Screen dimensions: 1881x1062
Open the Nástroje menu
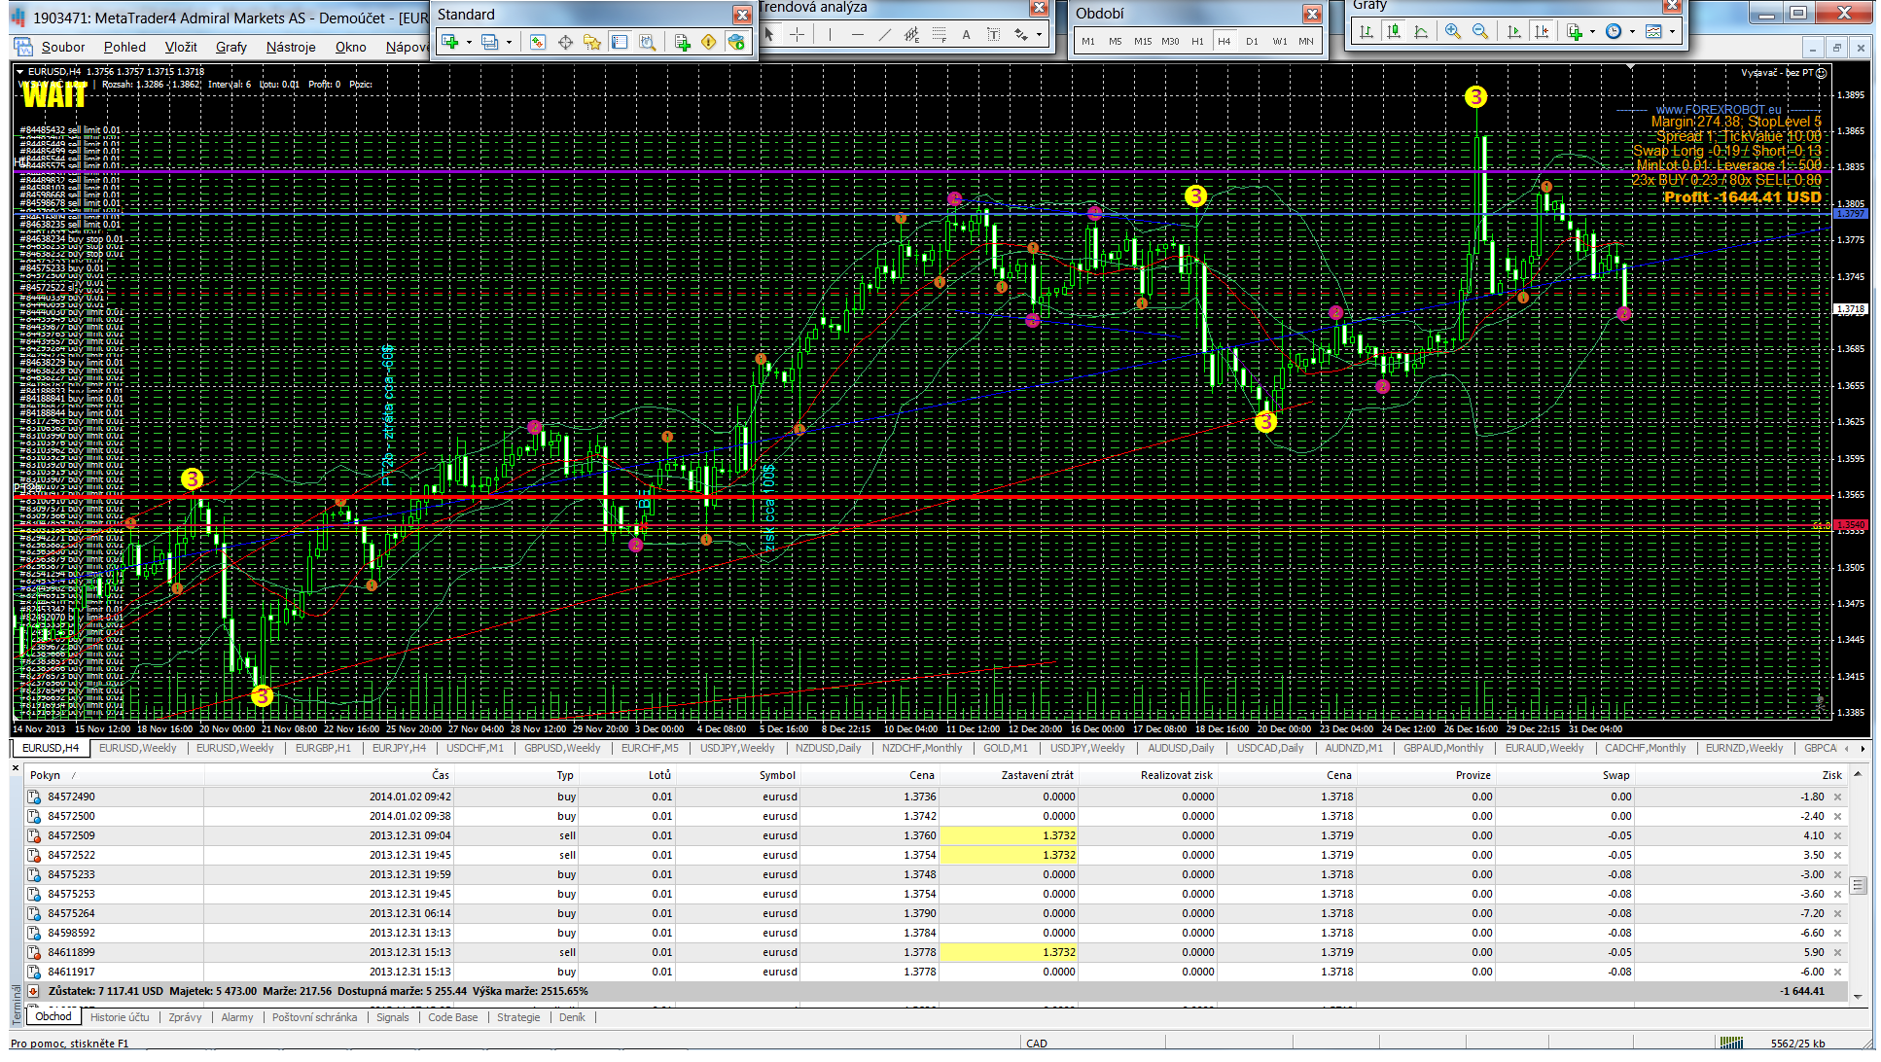click(291, 47)
